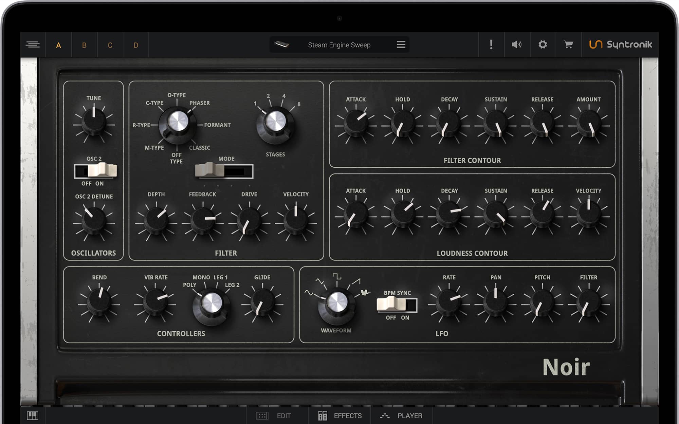
Task: Click the PHASER filter type label
Action: pyautogui.click(x=200, y=103)
